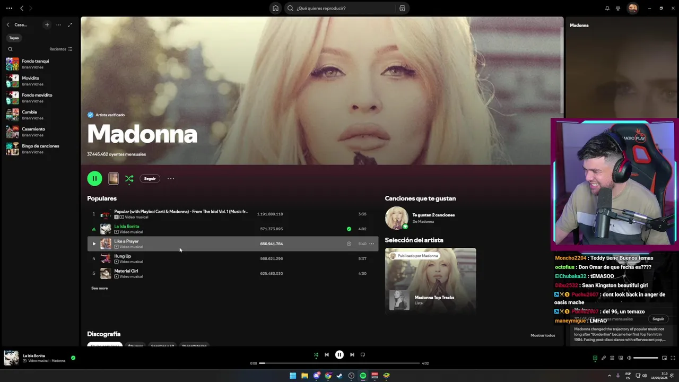The width and height of the screenshot is (679, 382).
Task: Enter full screen player view
Action: [673, 358]
